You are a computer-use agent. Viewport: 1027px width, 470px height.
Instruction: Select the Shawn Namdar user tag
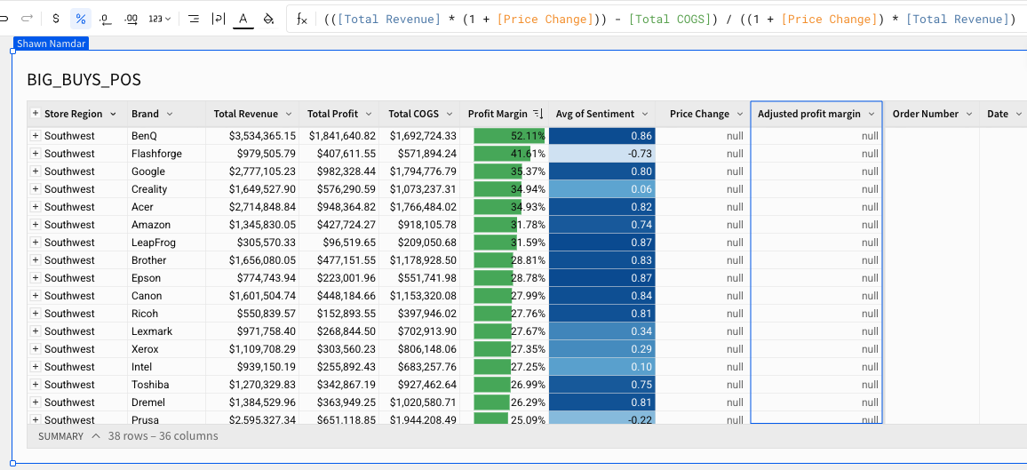tap(51, 44)
